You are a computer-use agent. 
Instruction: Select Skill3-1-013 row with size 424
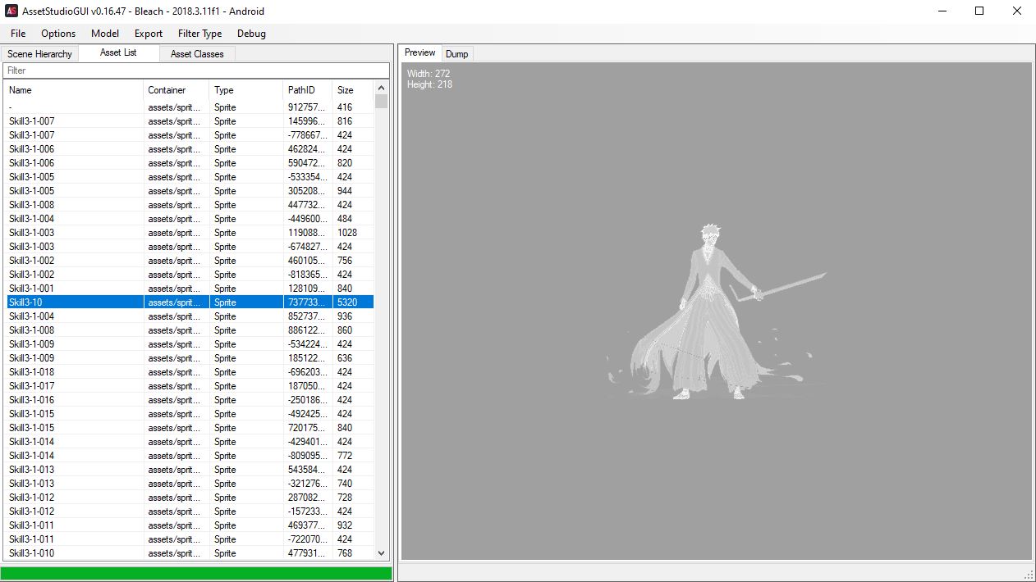tap(190, 470)
